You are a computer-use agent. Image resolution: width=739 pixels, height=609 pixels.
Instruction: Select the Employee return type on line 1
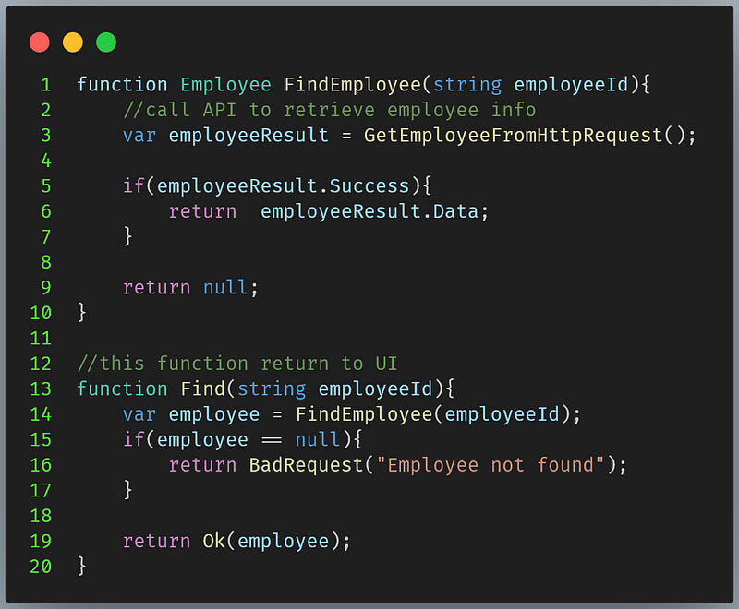pyautogui.click(x=225, y=85)
